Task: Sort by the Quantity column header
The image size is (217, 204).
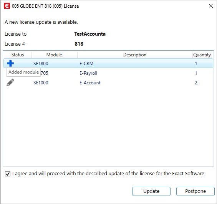Action: (x=202, y=55)
